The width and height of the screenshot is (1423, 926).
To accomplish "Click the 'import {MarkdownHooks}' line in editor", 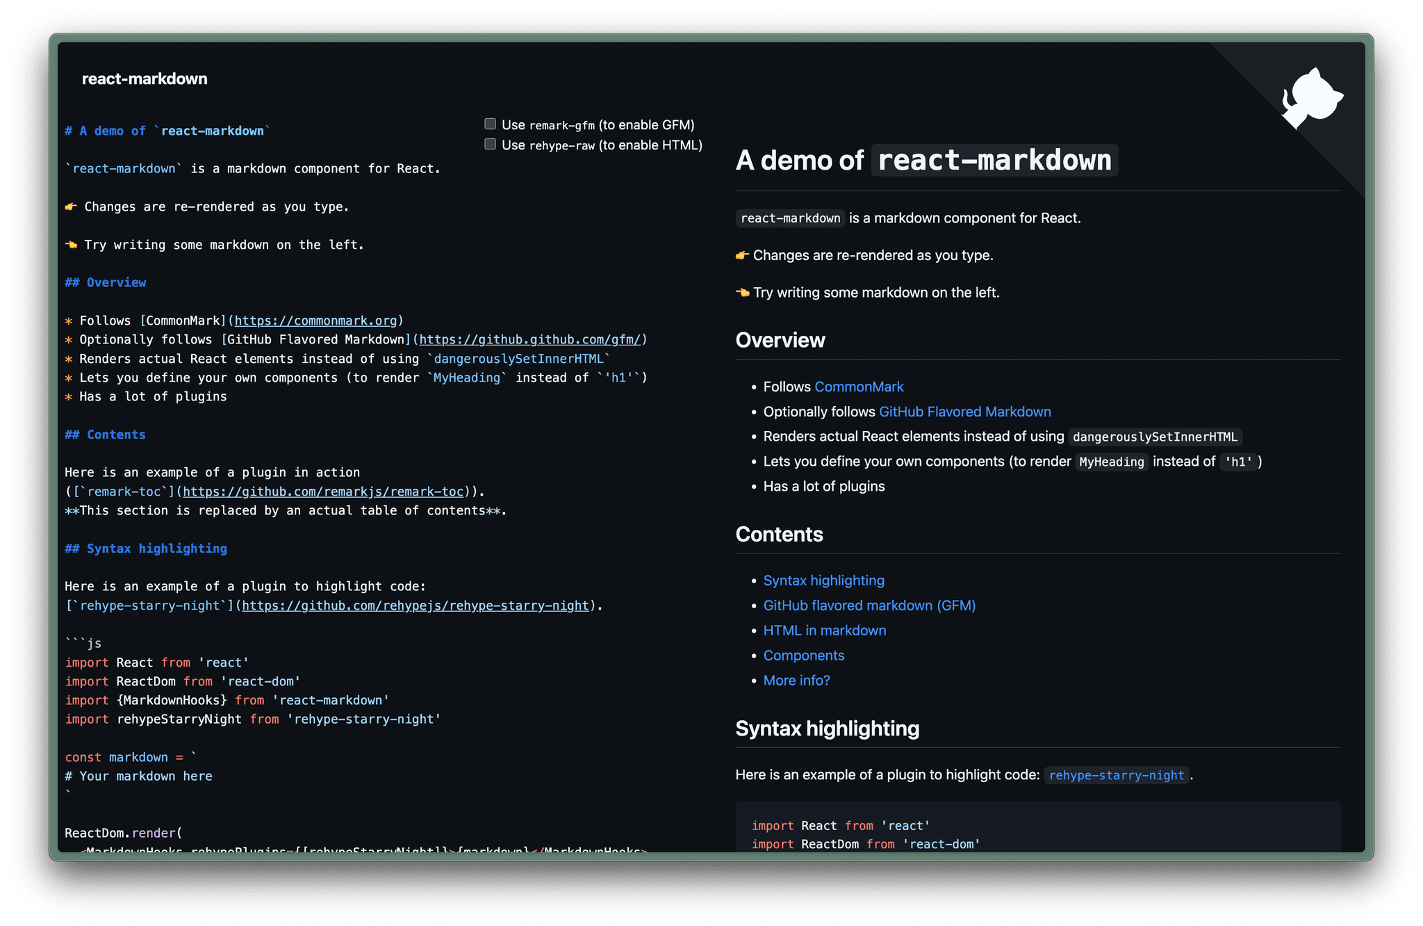I will pyautogui.click(x=227, y=700).
